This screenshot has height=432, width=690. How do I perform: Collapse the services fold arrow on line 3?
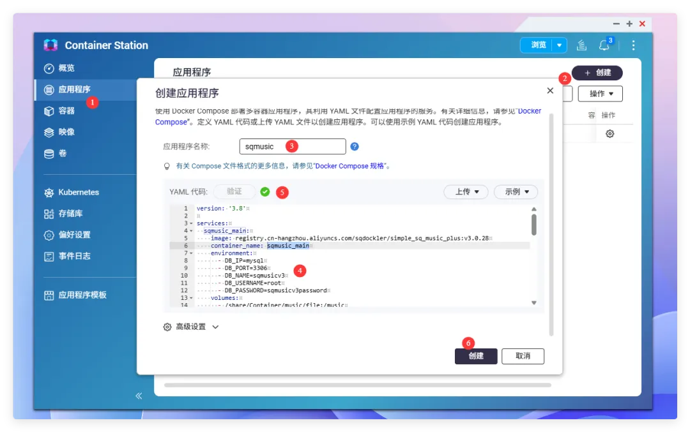tap(192, 224)
